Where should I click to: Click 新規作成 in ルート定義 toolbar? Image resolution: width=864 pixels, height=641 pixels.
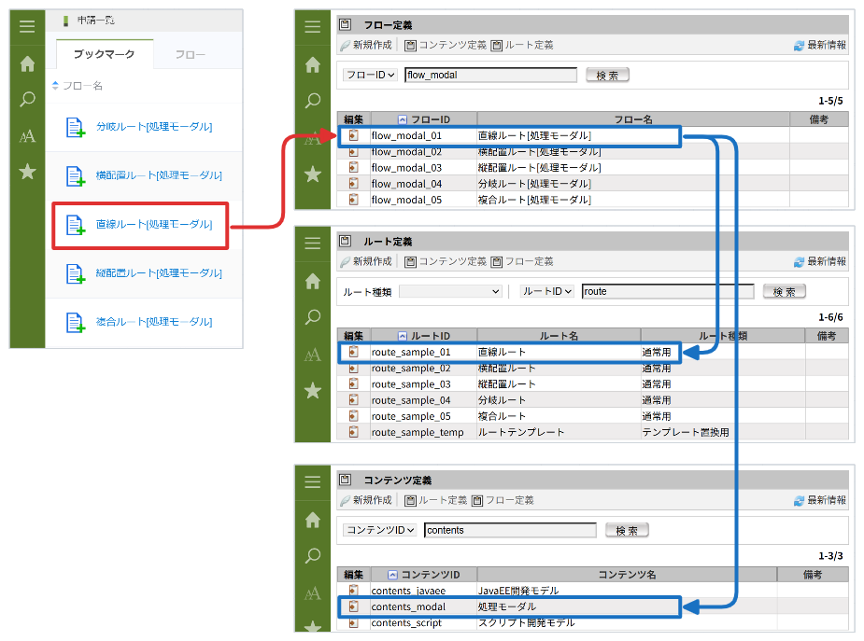click(366, 261)
